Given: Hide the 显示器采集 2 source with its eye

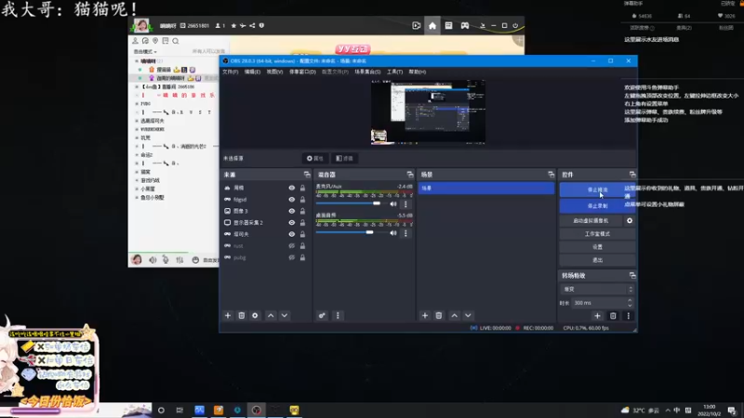Looking at the screenshot, I should (x=292, y=223).
